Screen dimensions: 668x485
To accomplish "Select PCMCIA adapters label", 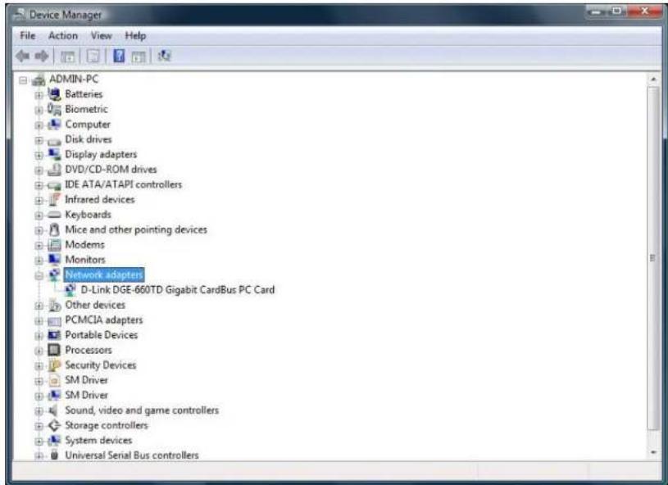I will [104, 320].
